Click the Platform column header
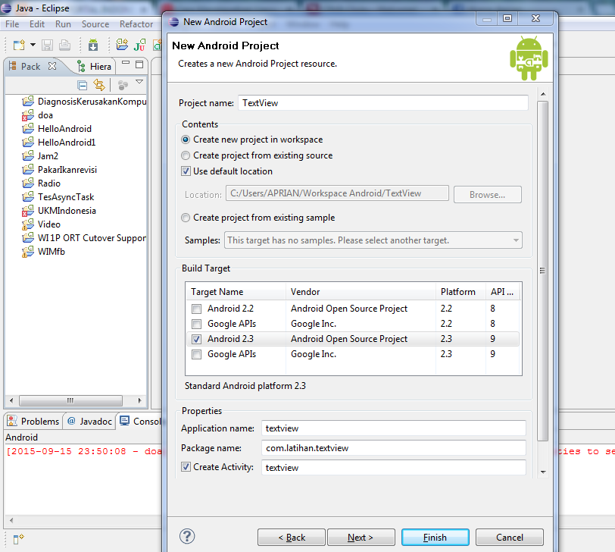 [x=460, y=292]
